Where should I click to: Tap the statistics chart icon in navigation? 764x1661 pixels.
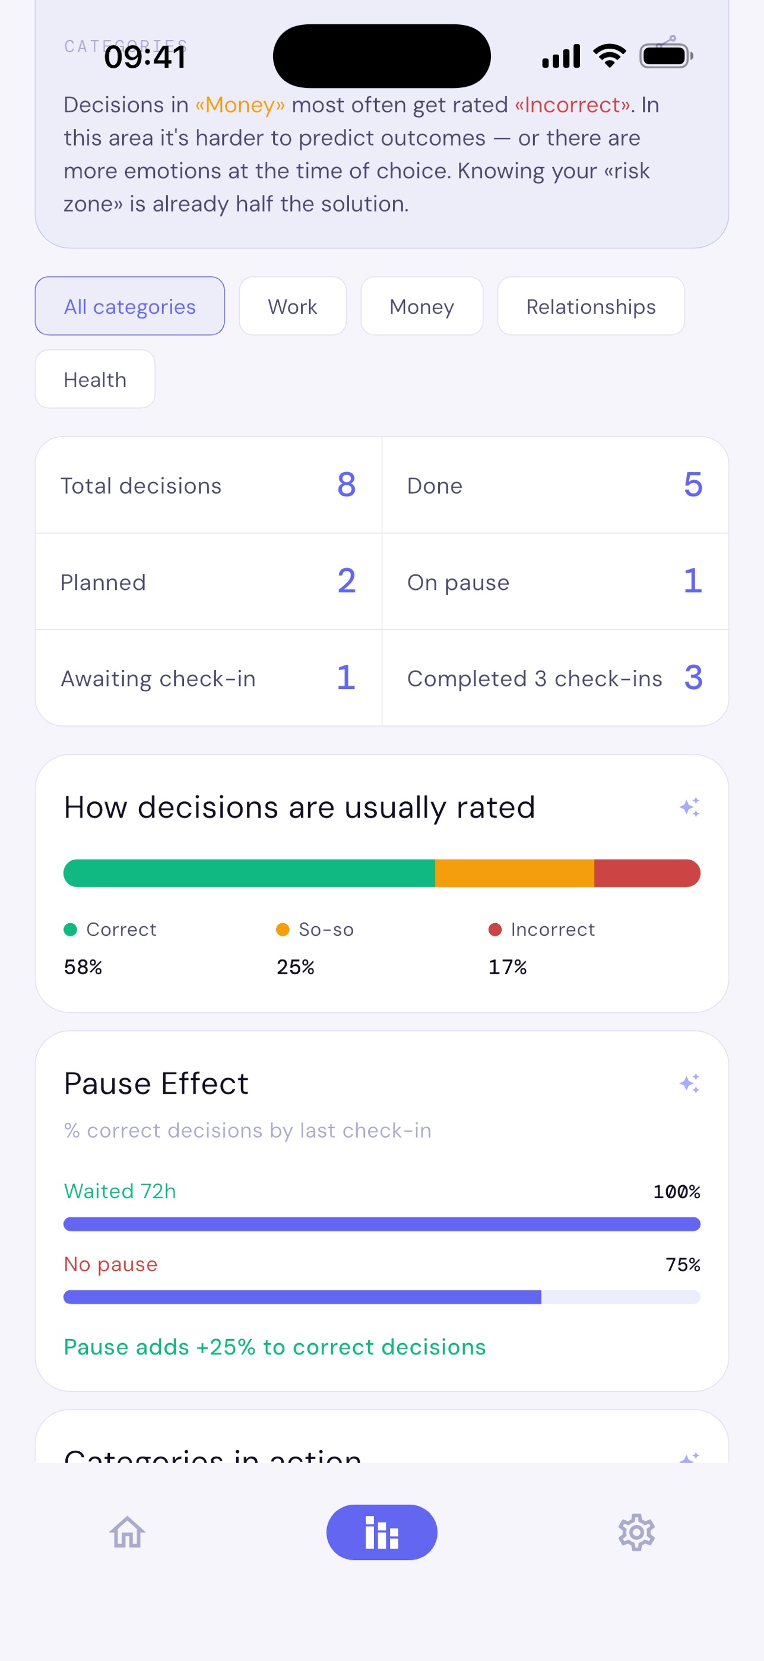click(381, 1532)
